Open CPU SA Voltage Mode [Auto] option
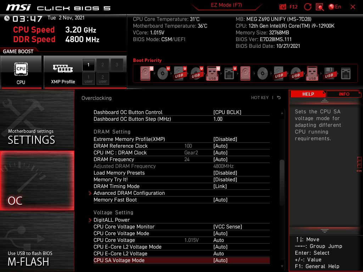This screenshot has height=272, width=363. (220, 260)
